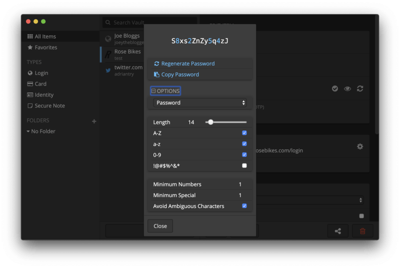Screen dimensions: 400x268
Task: Click the Minimum Special value field
Action: pos(240,195)
